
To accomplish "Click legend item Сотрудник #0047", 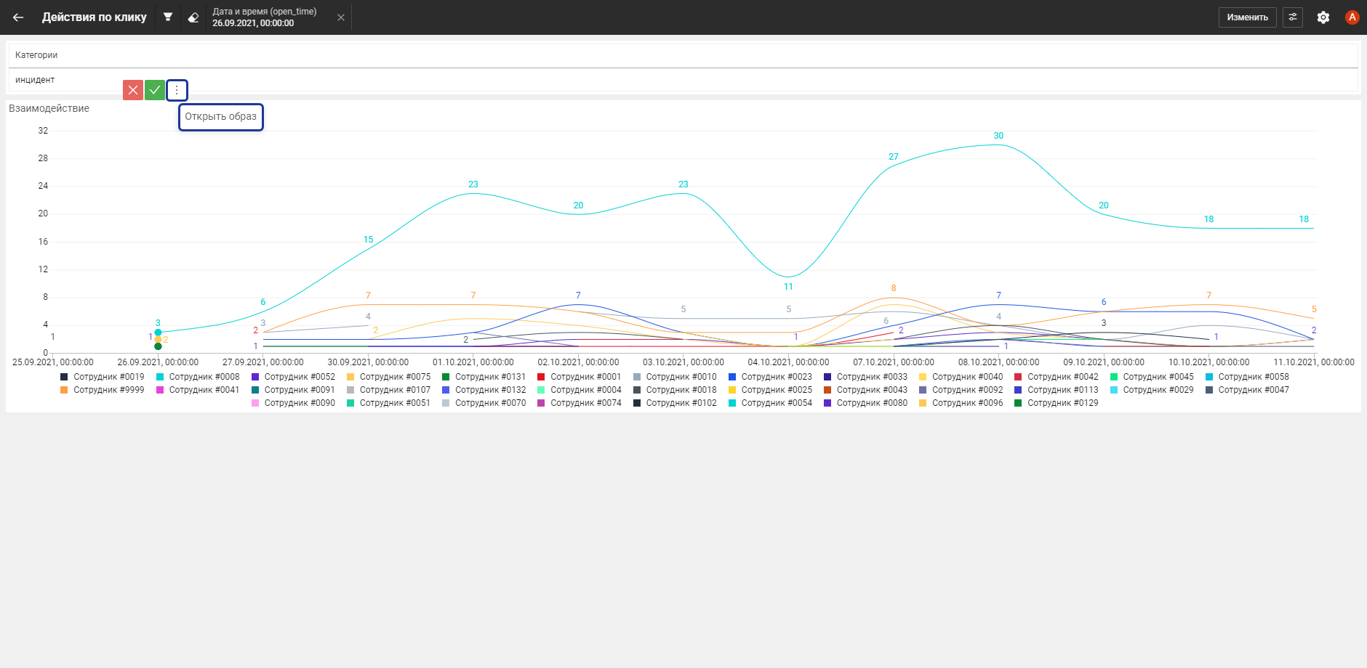I will (1247, 390).
